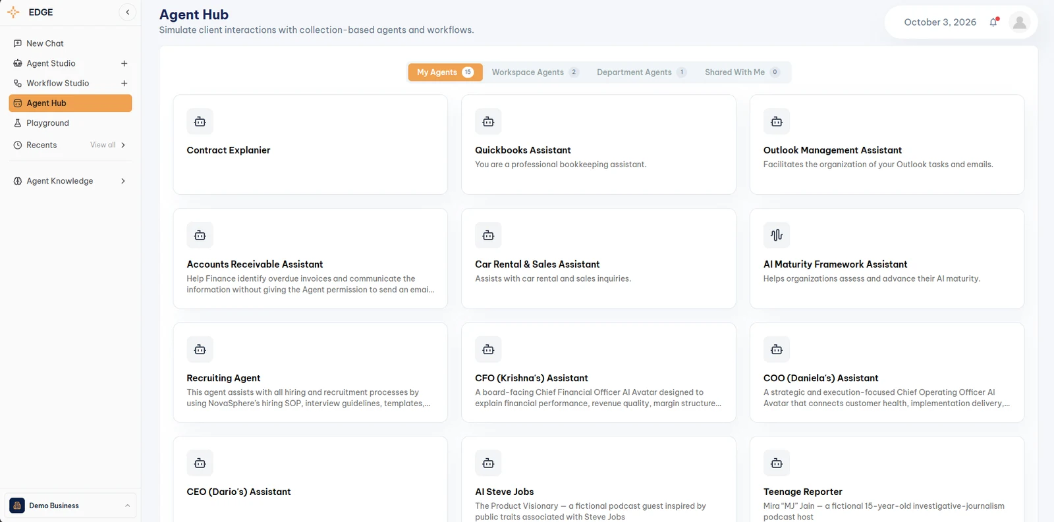Open Workflow Studio from the sidebar

(57, 84)
